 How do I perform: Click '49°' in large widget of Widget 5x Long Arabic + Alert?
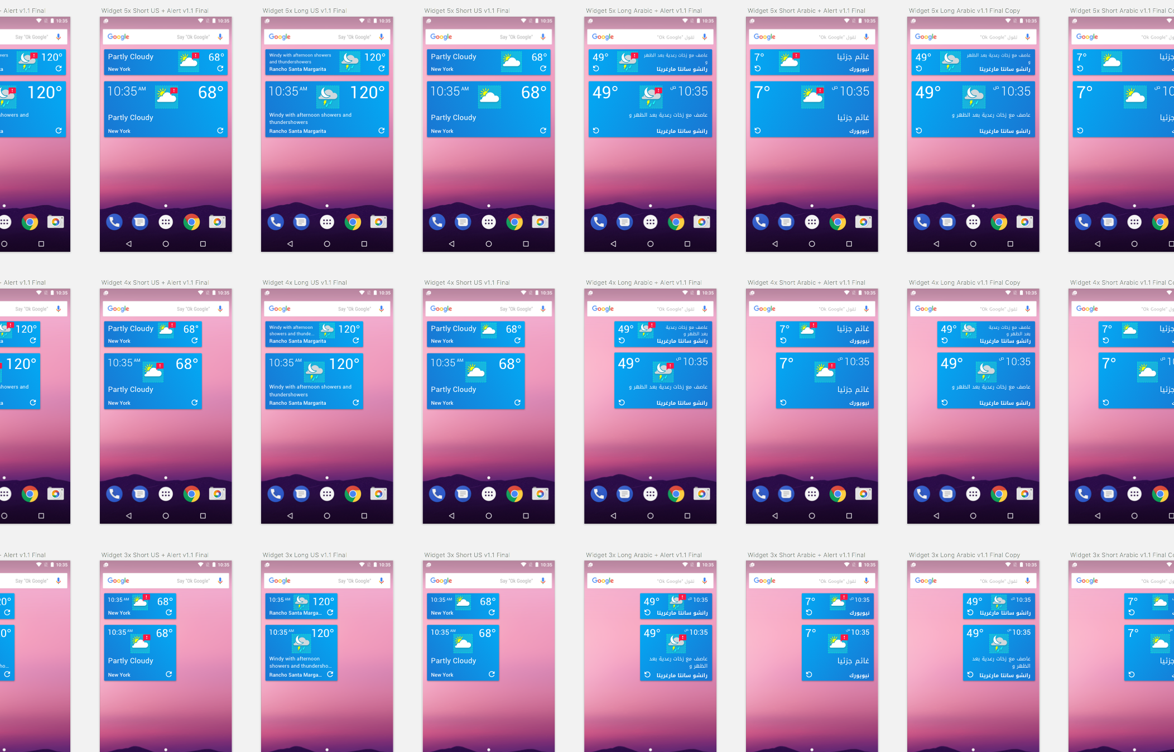coord(605,92)
